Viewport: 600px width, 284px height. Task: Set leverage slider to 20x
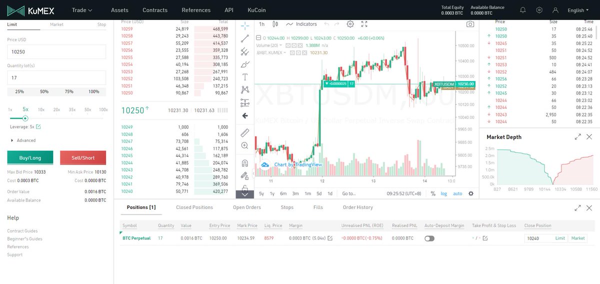[x=56, y=109]
